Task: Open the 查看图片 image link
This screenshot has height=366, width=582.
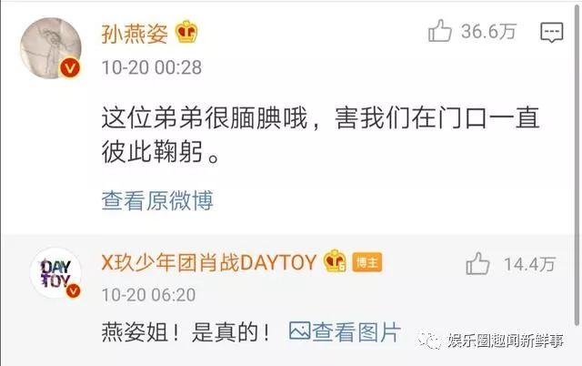Action: pyautogui.click(x=345, y=331)
